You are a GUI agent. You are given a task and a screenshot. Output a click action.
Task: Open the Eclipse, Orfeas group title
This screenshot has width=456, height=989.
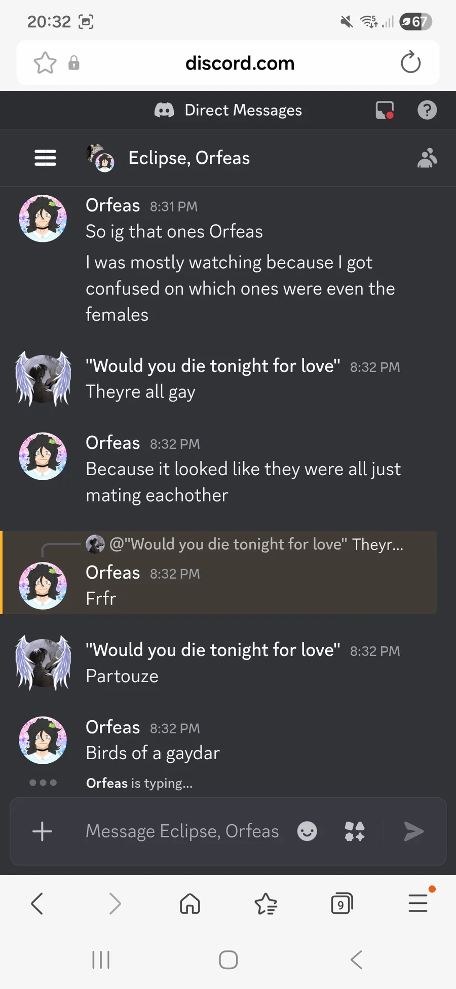(189, 158)
